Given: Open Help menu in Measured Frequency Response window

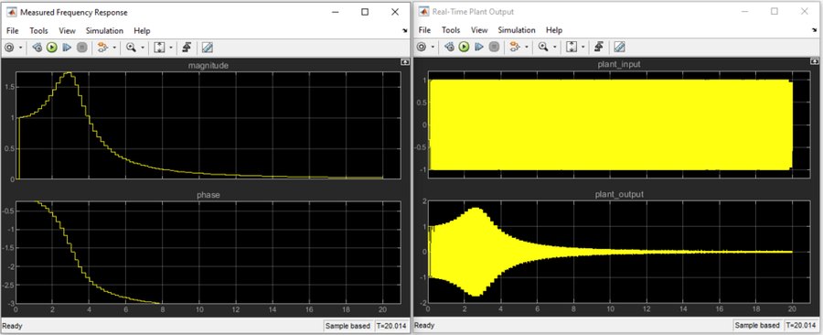Looking at the screenshot, I should [x=142, y=30].
